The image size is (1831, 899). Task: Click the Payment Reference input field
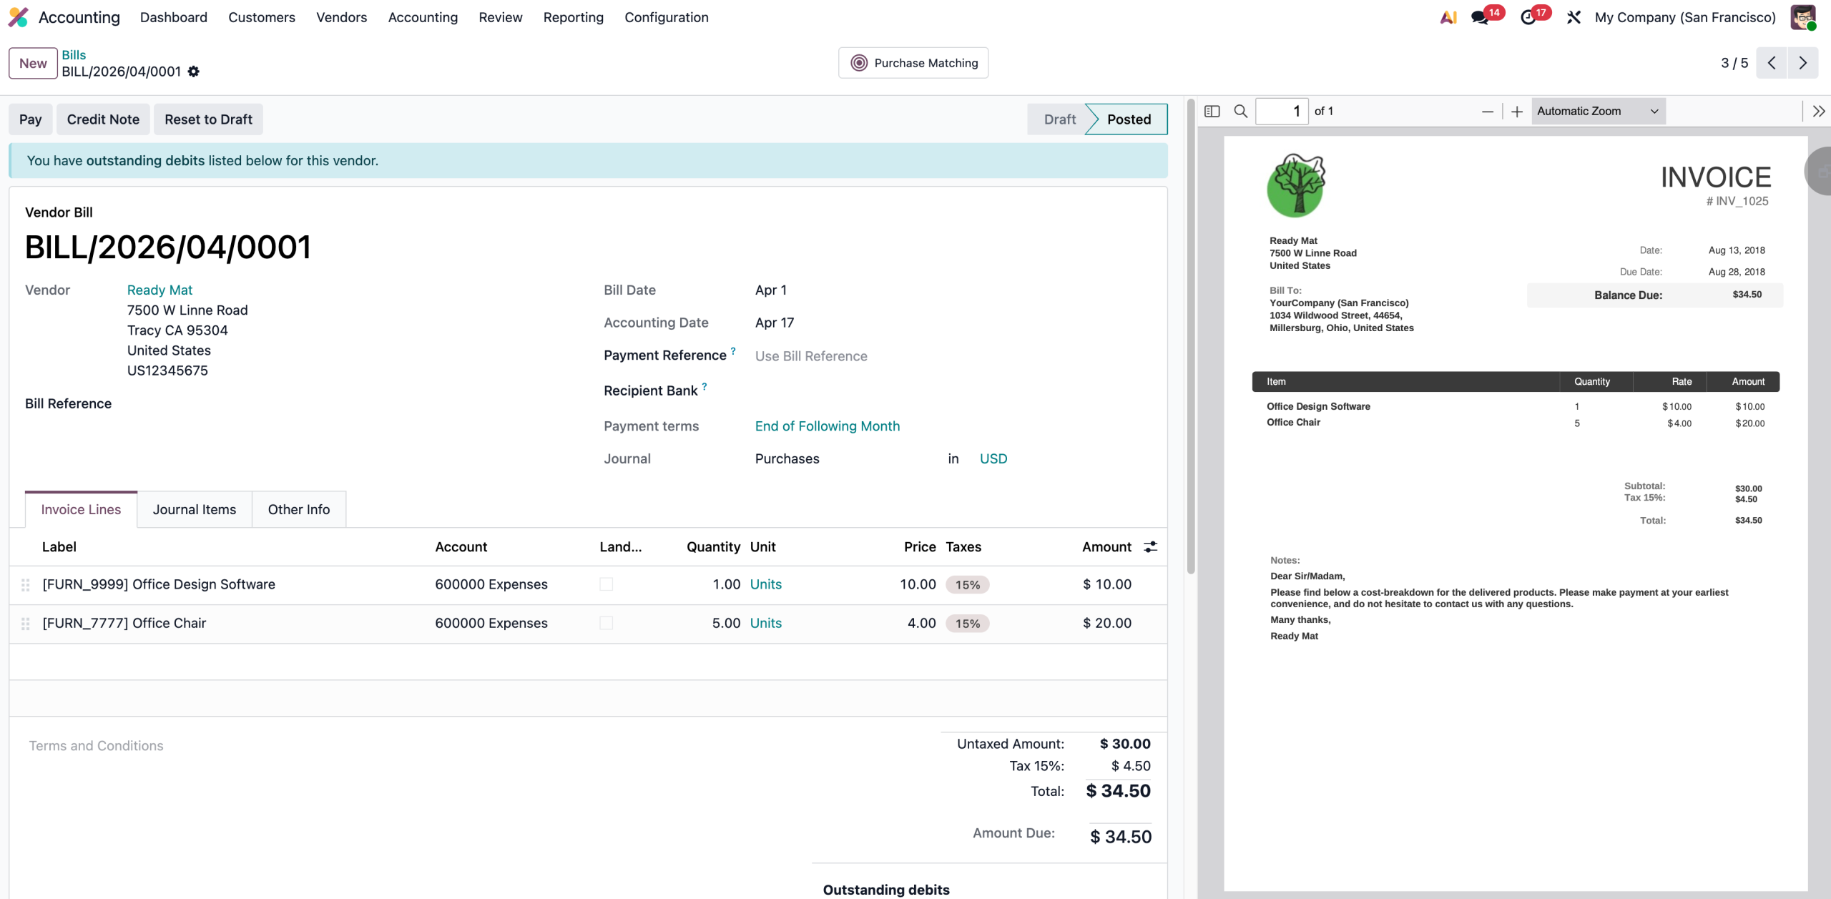(951, 356)
